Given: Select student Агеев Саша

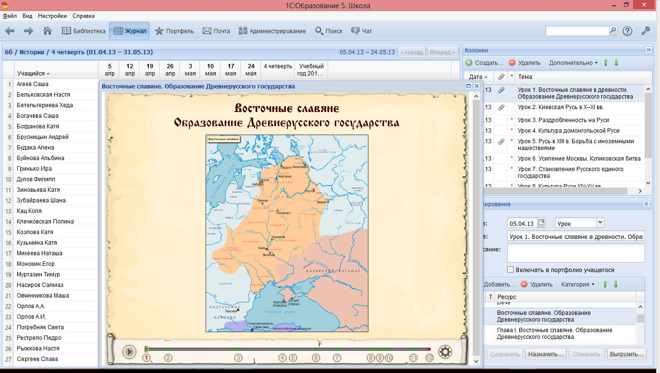Looking at the screenshot, I should (x=33, y=84).
